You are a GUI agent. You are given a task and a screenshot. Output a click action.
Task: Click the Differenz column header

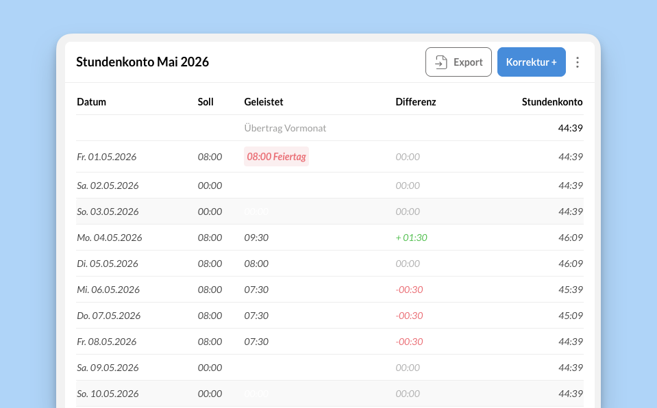[416, 102]
